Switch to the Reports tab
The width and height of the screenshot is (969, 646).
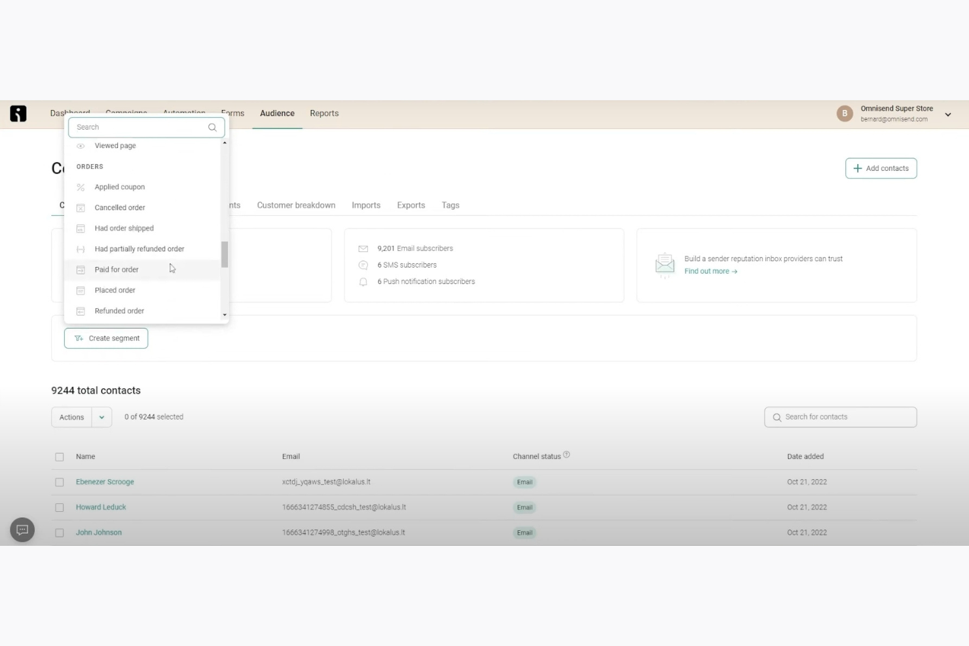click(324, 113)
